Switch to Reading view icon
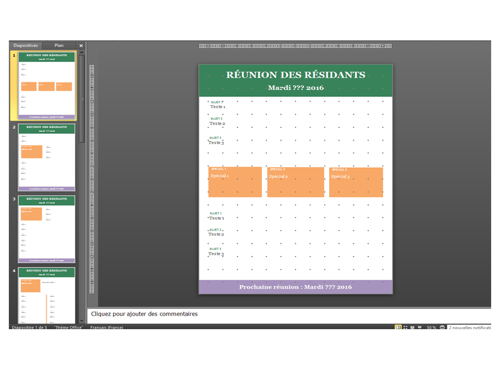 pyautogui.click(x=413, y=328)
